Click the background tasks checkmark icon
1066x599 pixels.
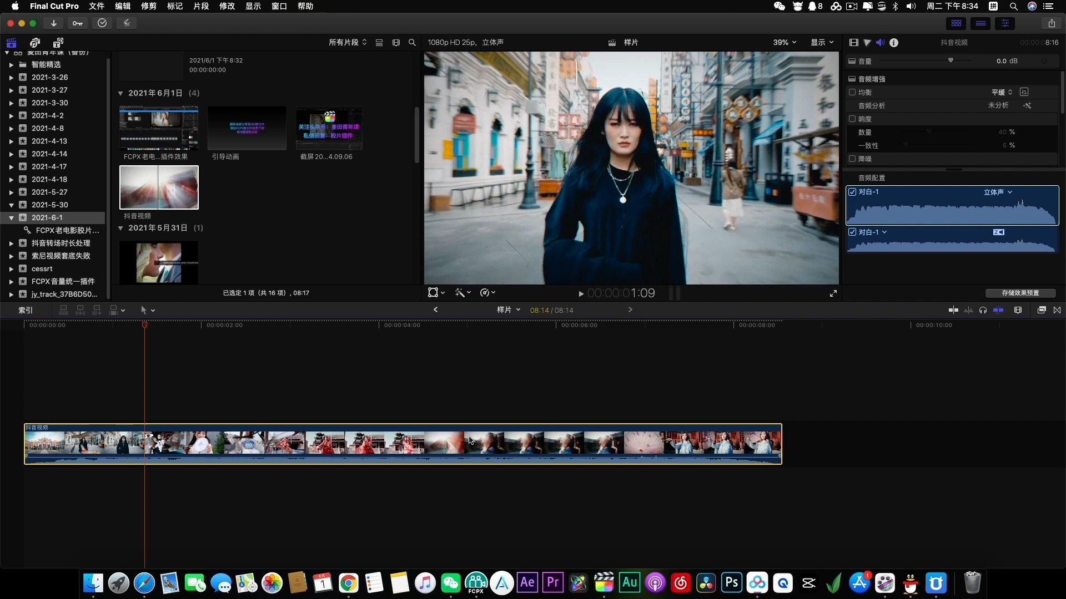pos(102,23)
